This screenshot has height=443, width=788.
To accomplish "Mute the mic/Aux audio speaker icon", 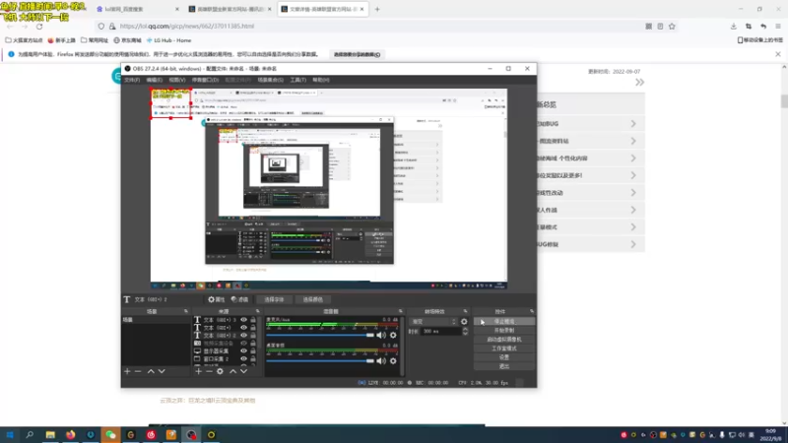I will click(x=381, y=335).
